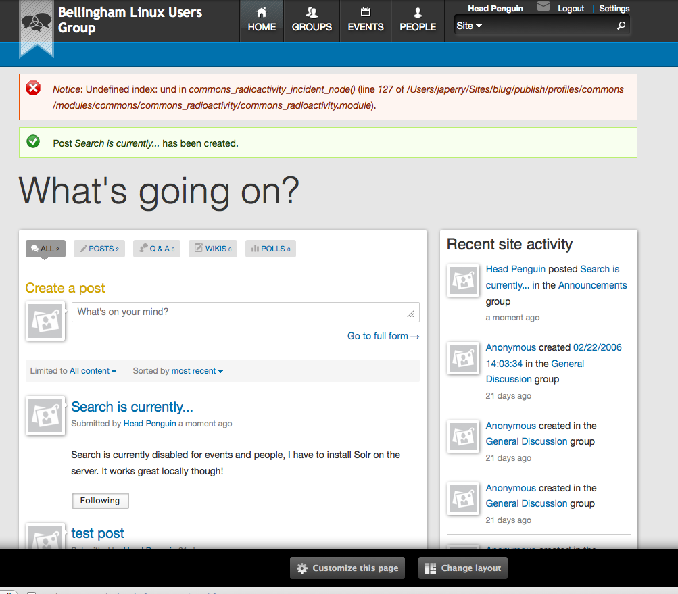Click the envelope icon beside Logout
678x594 pixels.
click(x=543, y=7)
